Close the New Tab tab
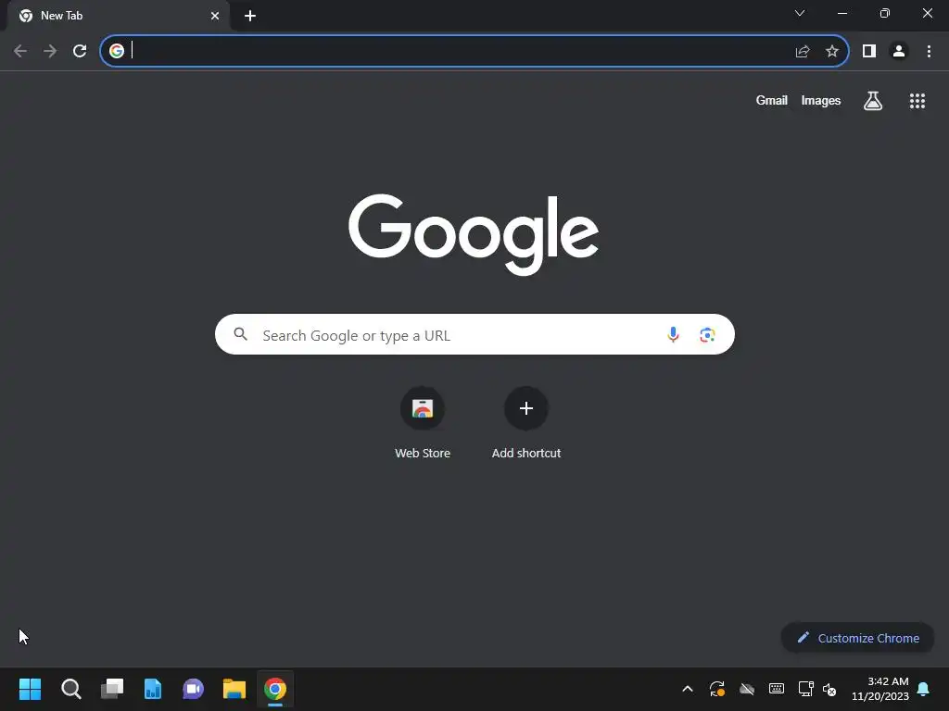Viewport: 949px width, 711px height. [215, 16]
